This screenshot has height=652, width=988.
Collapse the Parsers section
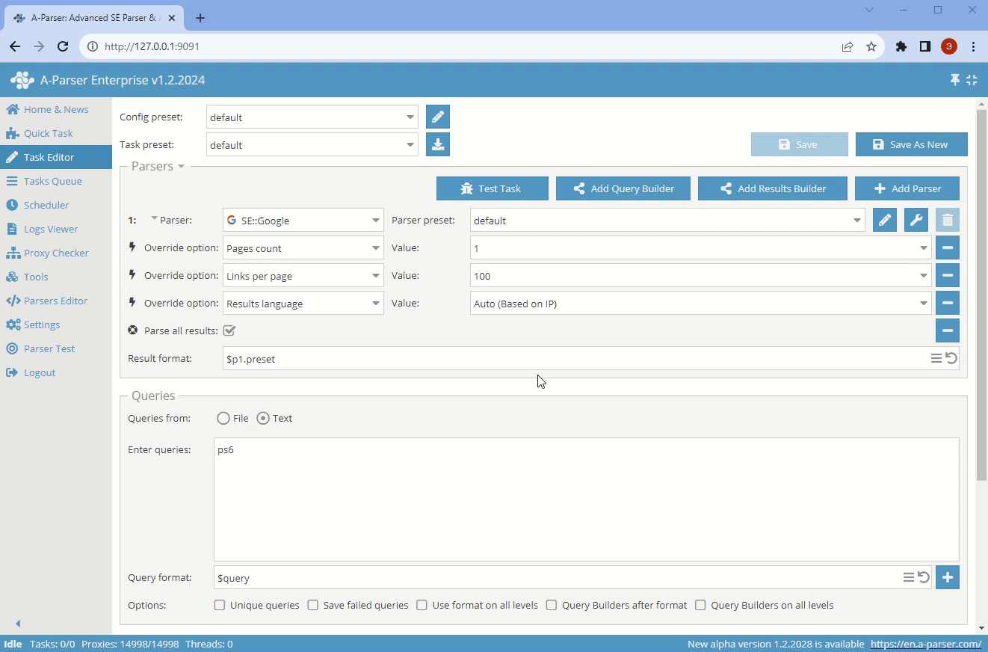179,166
